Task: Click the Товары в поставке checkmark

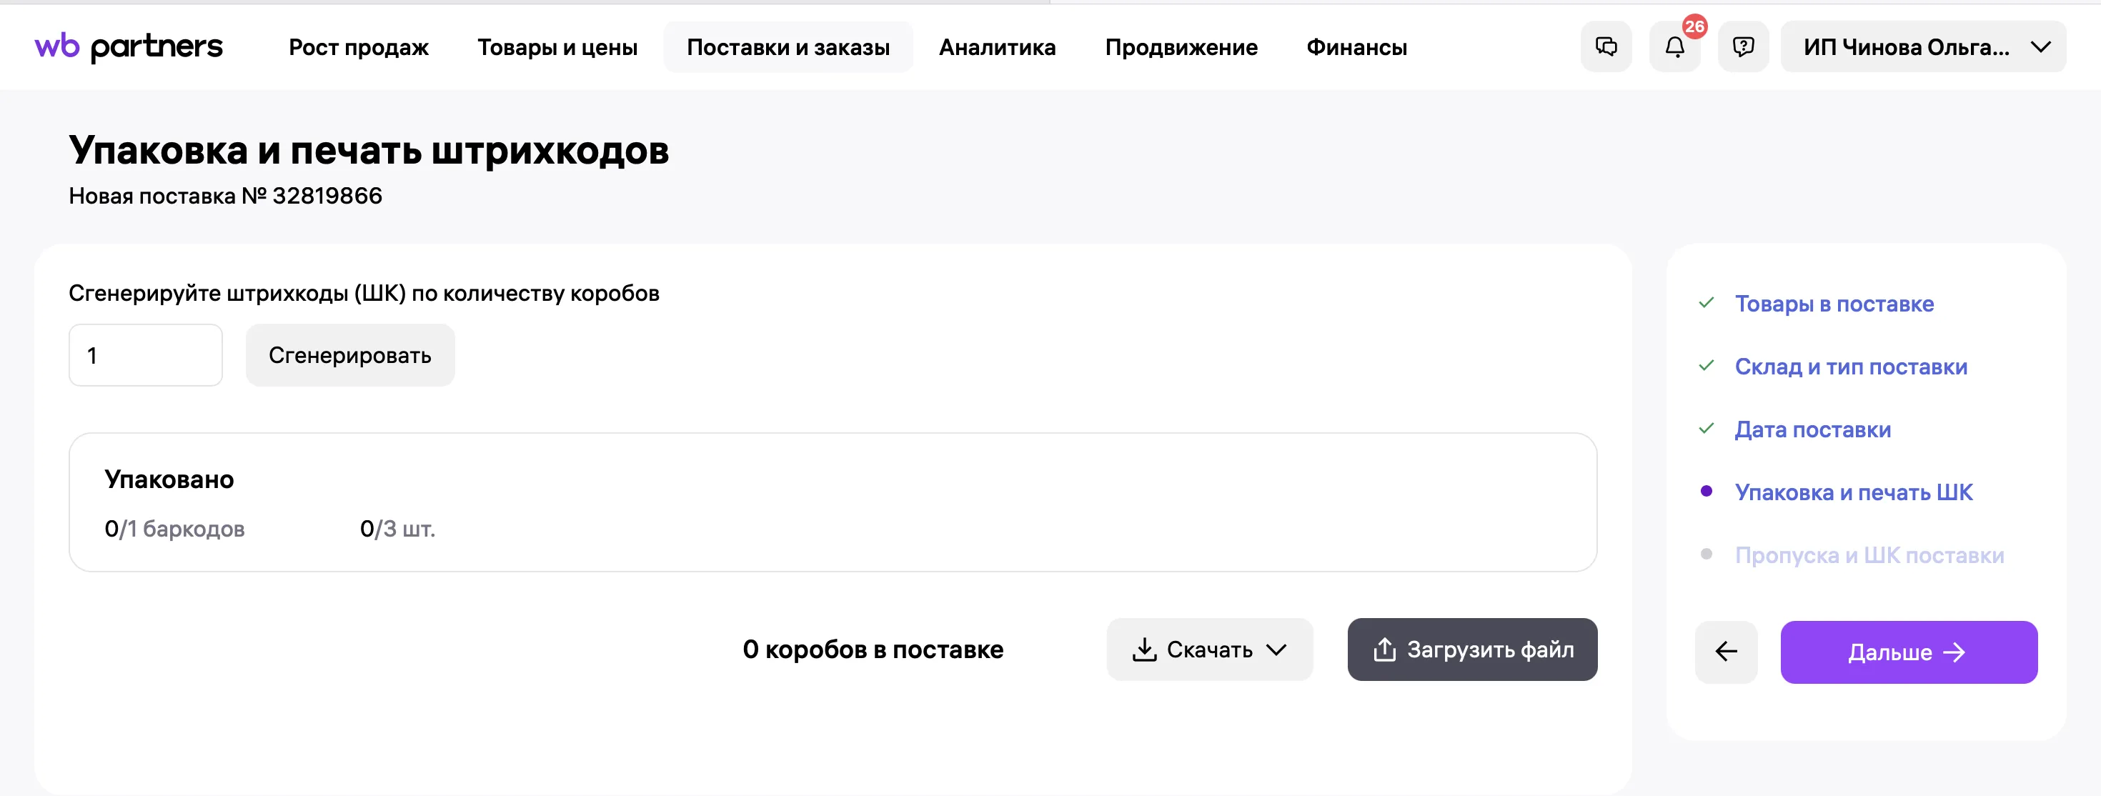Action: (1705, 304)
